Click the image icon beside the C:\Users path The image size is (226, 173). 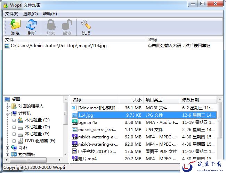tap(7, 46)
